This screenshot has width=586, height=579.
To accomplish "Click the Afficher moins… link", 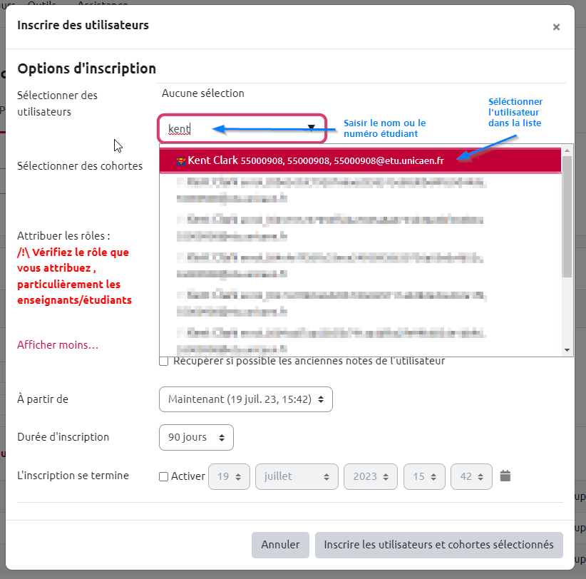I will tap(58, 345).
